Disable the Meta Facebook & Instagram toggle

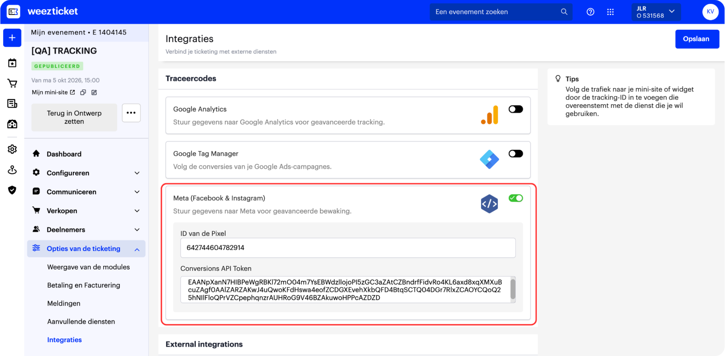click(x=515, y=198)
